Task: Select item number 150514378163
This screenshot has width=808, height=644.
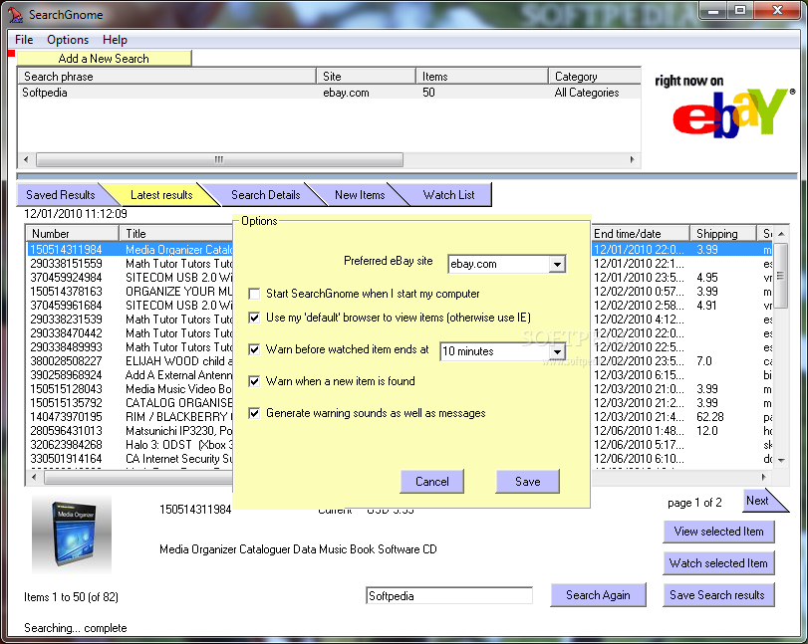Action: [x=66, y=292]
